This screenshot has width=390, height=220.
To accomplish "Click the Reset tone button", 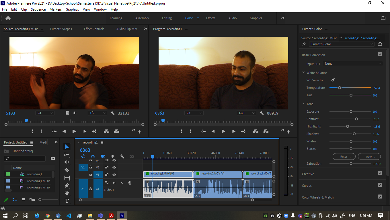I will pyautogui.click(x=344, y=156).
